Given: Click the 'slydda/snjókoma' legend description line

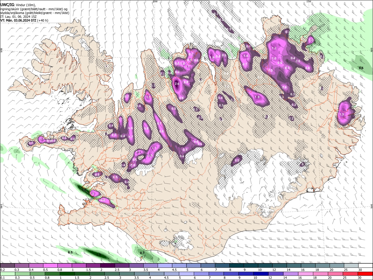Looking at the screenshot, I should click(x=35, y=13).
